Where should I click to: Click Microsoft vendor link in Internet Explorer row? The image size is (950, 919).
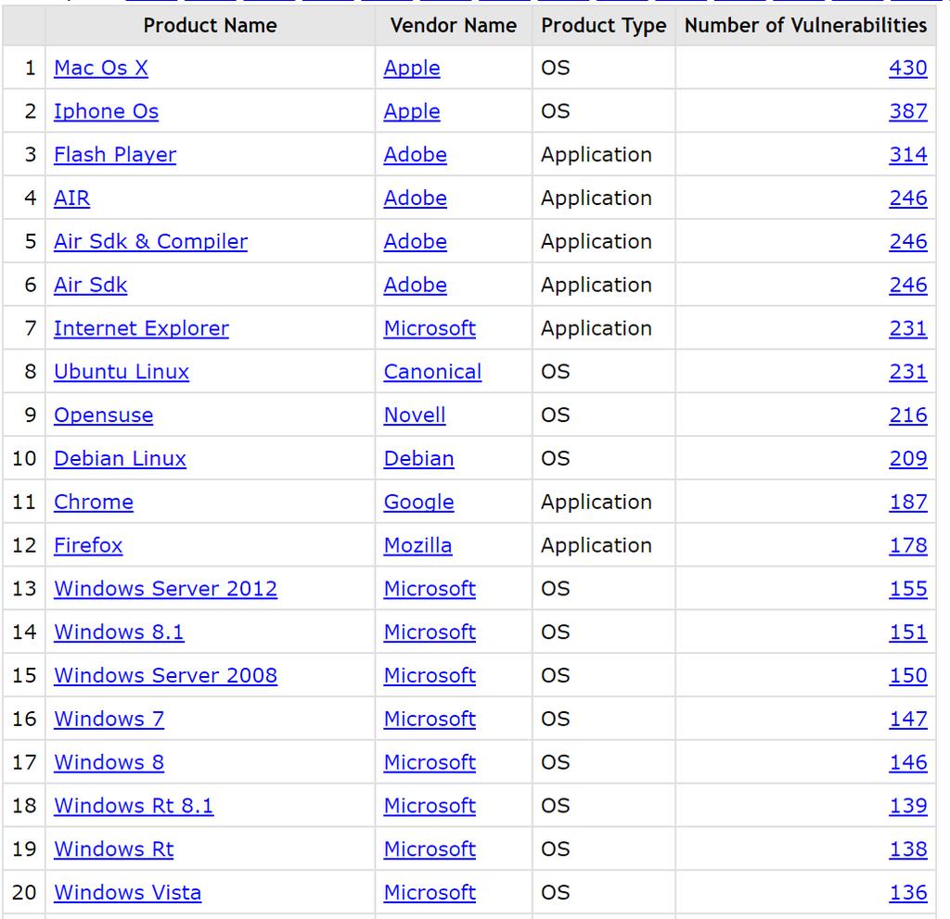[430, 328]
